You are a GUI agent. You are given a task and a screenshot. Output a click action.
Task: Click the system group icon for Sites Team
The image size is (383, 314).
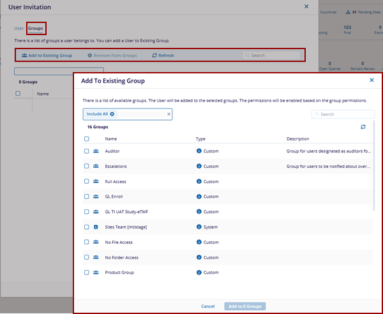click(96, 227)
